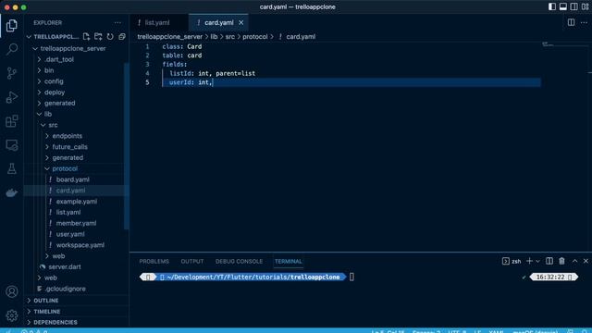This screenshot has height=333, width=592.
Task: Expand the Outline section
Action: click(45, 301)
